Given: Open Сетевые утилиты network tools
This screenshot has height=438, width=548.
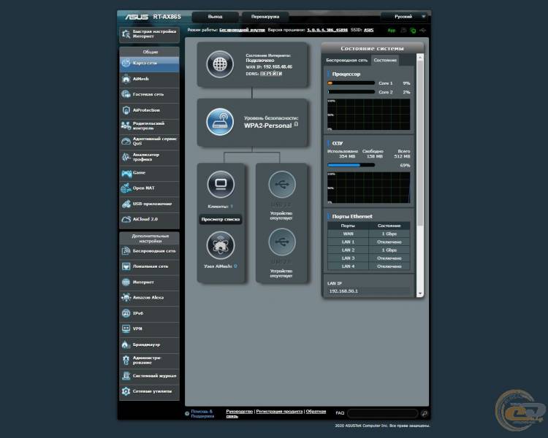Looking at the screenshot, I should point(149,391).
